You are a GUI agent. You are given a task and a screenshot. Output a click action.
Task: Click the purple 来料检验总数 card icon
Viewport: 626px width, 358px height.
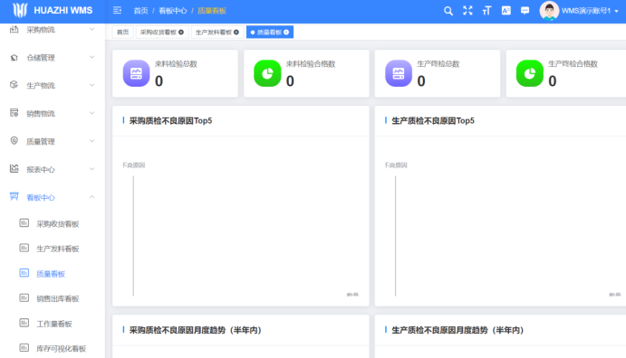pyautogui.click(x=136, y=73)
